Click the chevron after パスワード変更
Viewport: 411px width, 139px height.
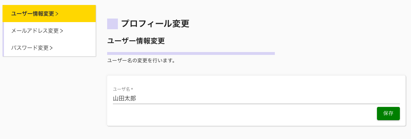tap(51, 48)
